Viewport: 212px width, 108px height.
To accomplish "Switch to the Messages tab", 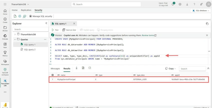I will (x=55, y=68).
